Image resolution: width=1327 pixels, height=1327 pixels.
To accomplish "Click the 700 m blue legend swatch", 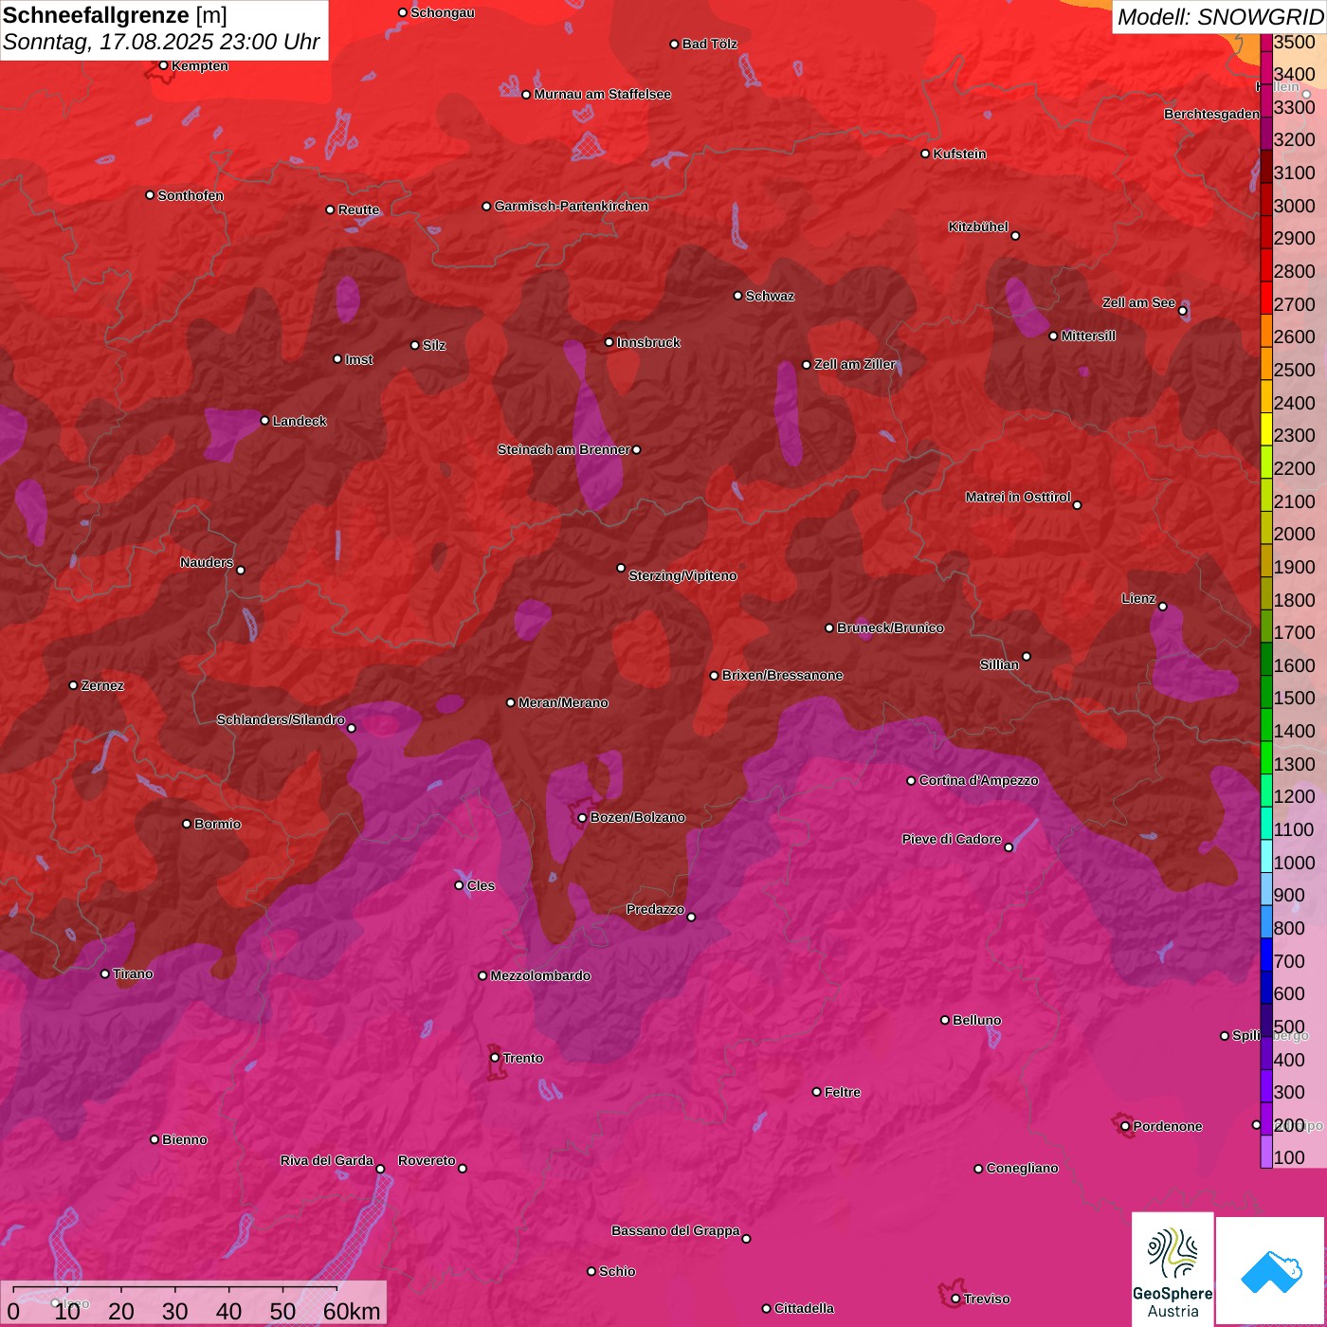I will click(x=1266, y=954).
